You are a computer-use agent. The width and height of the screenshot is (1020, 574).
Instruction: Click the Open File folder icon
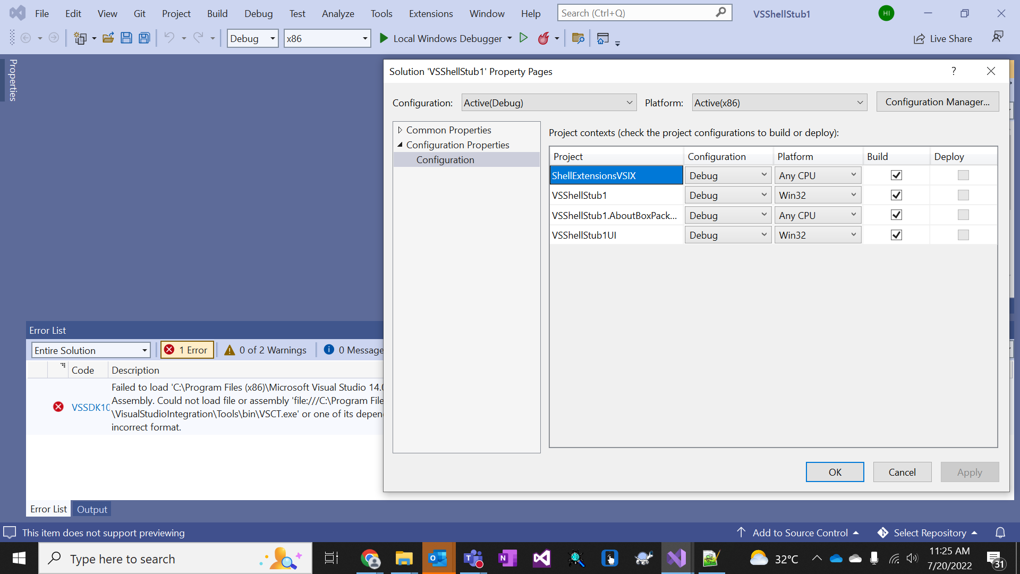click(108, 38)
